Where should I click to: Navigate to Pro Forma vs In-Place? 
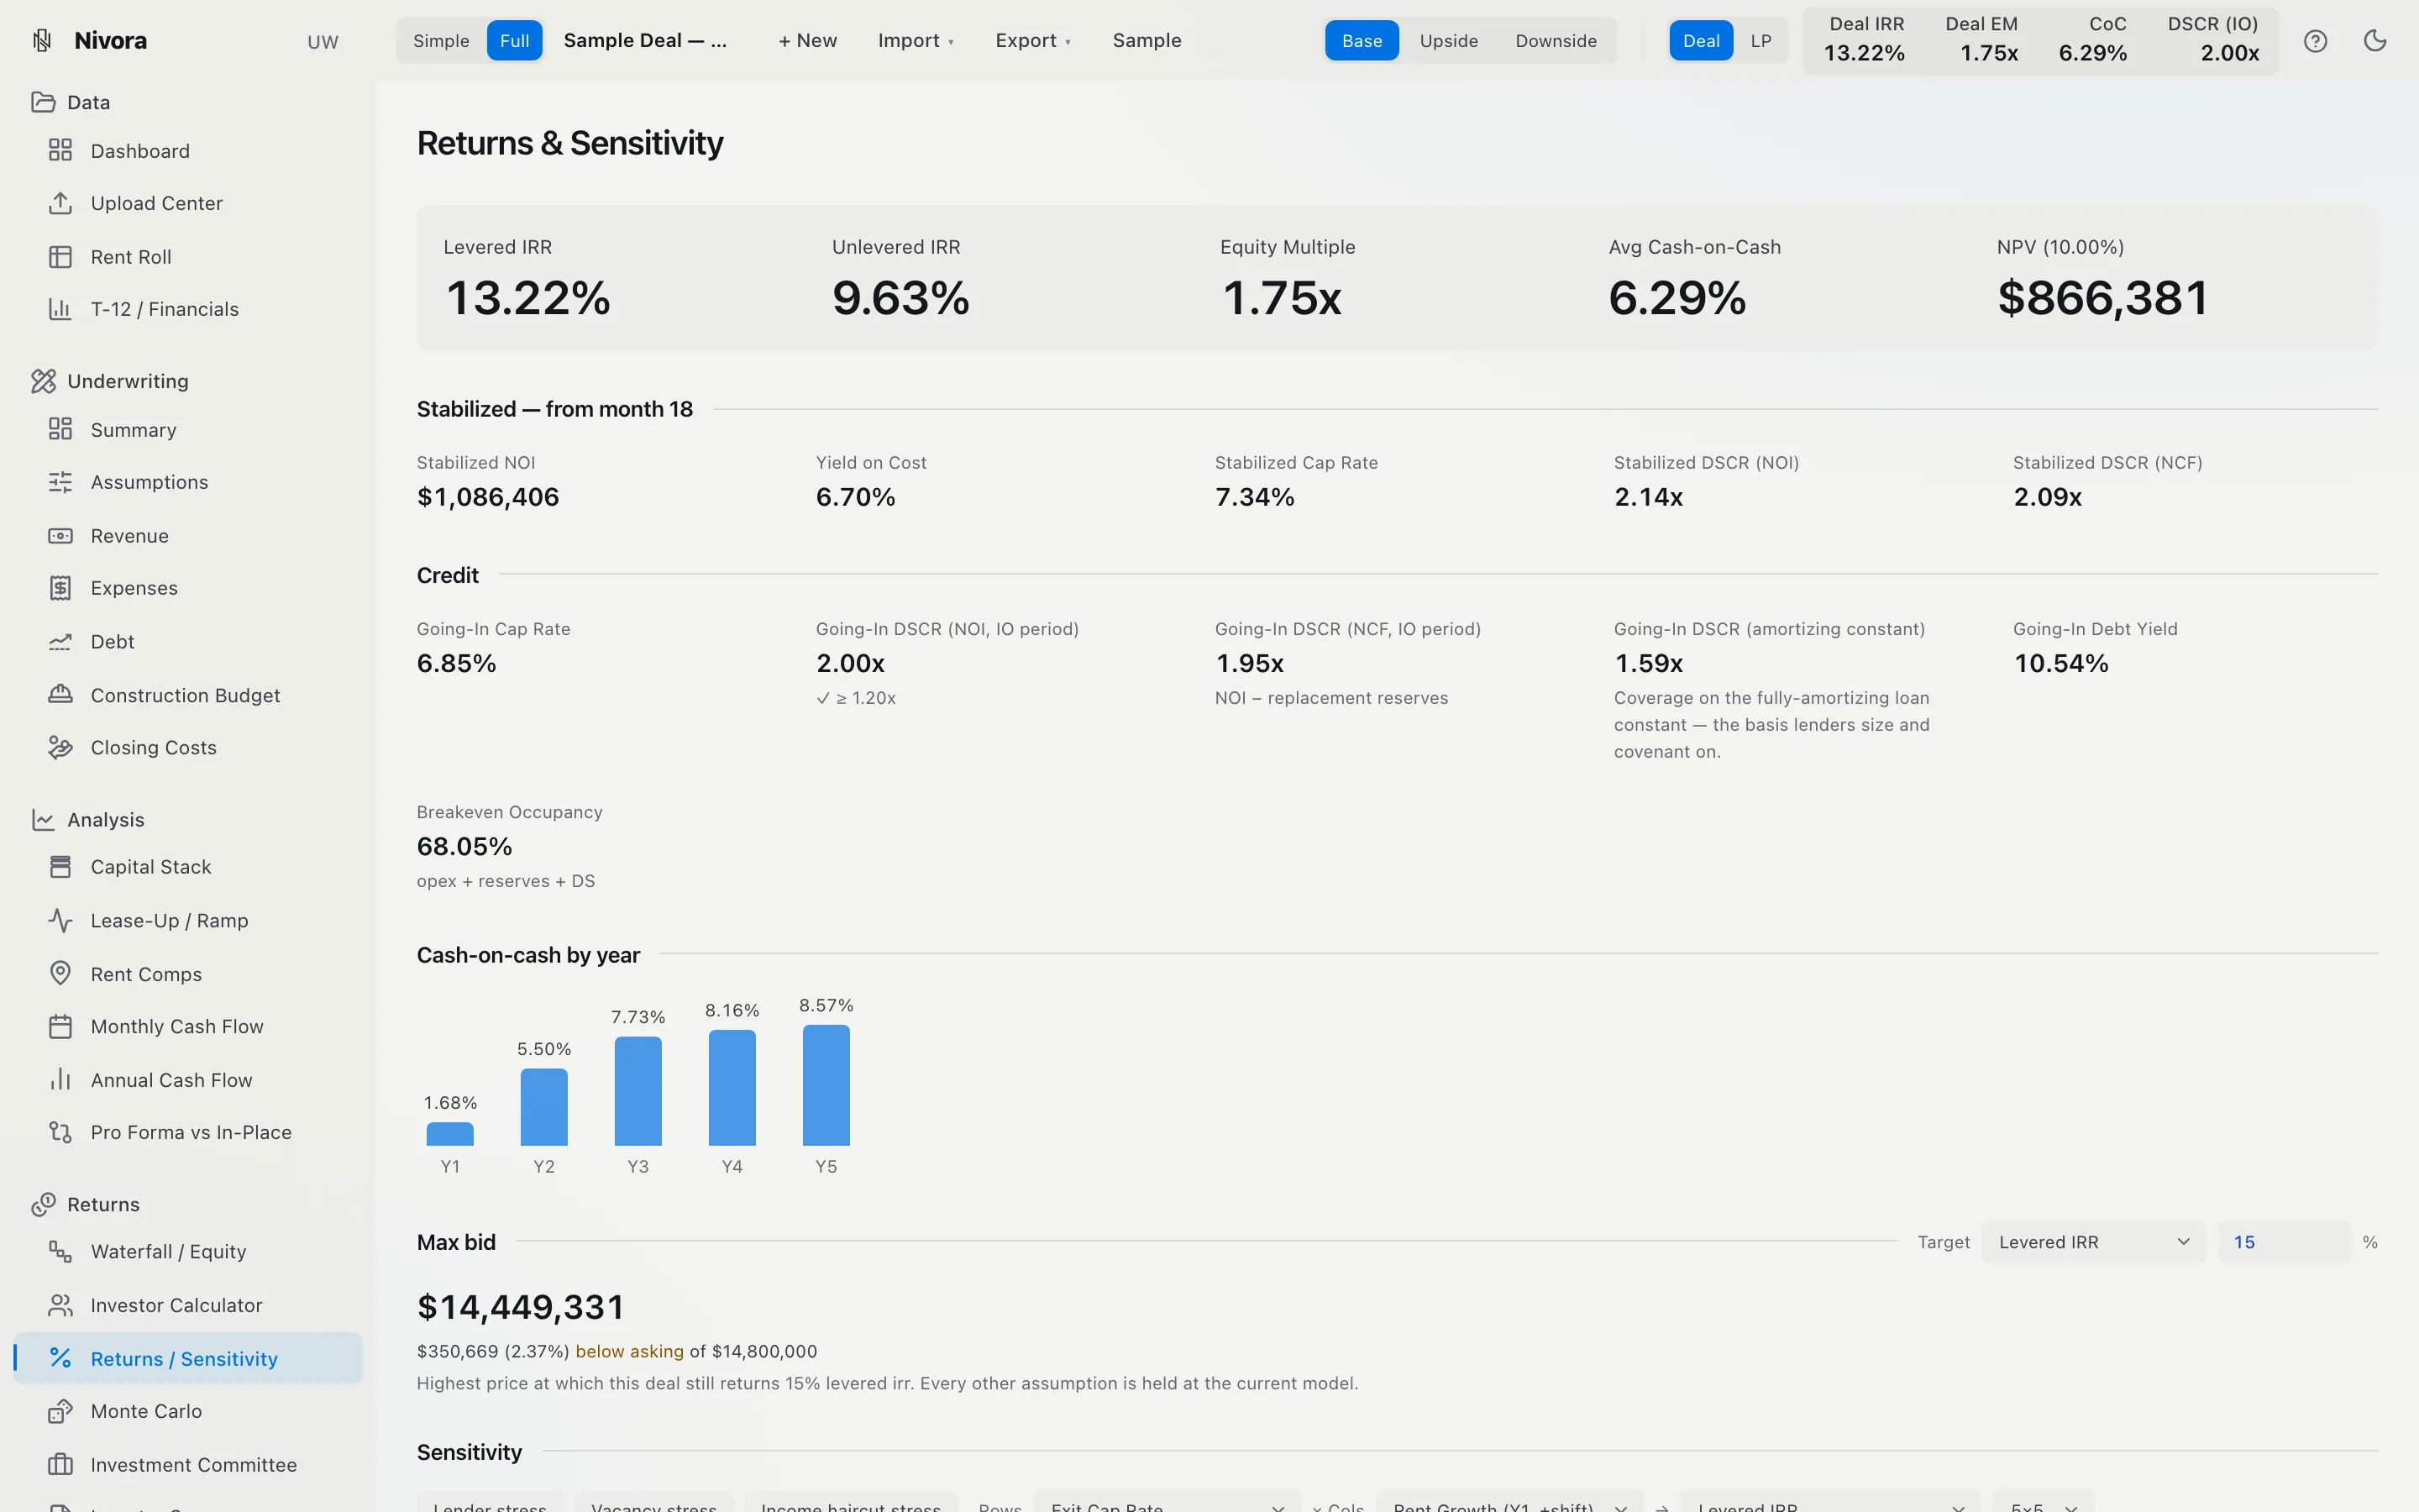188,1132
